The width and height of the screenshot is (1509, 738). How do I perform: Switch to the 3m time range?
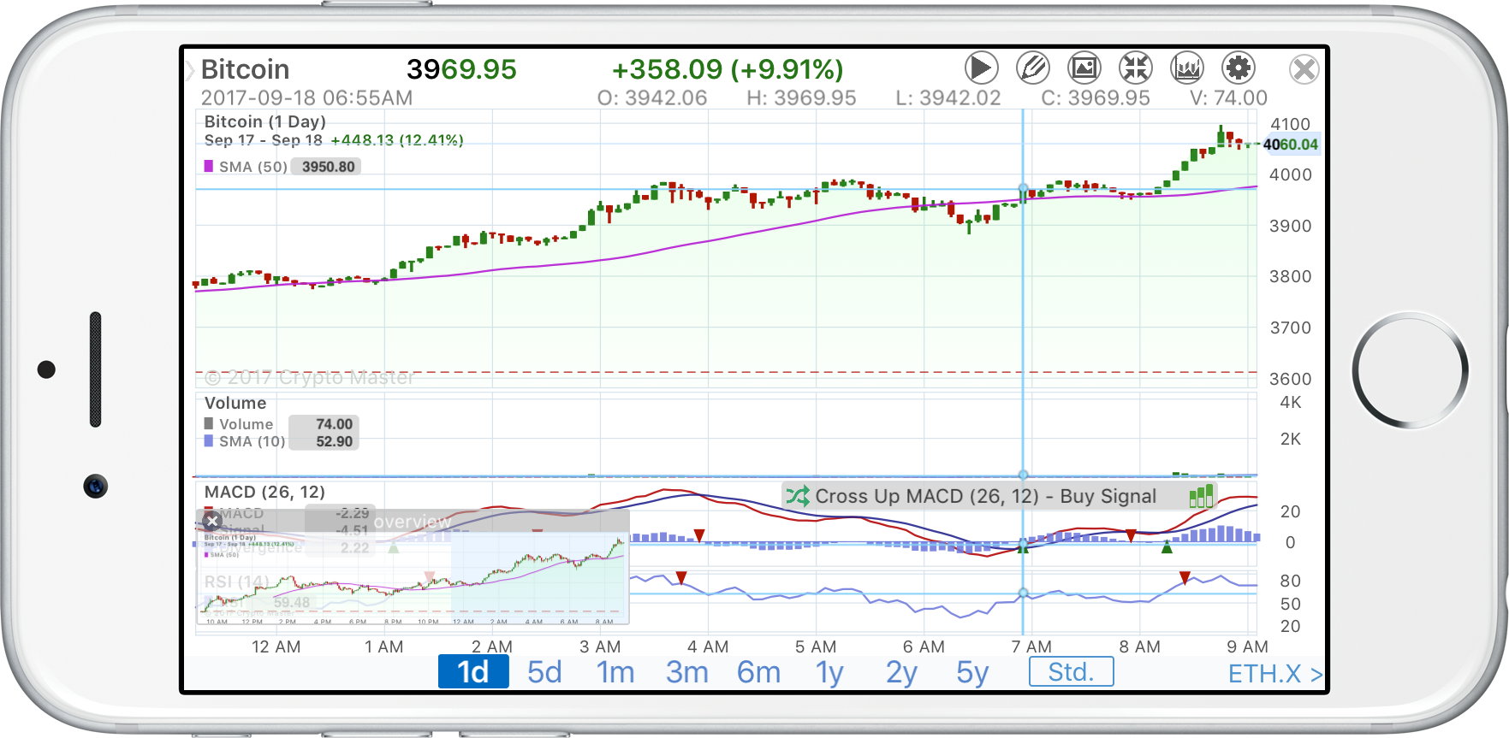point(687,672)
